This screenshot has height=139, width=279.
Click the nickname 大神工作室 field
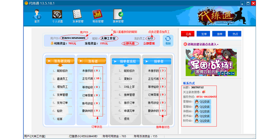pyautogui.click(x=109, y=38)
